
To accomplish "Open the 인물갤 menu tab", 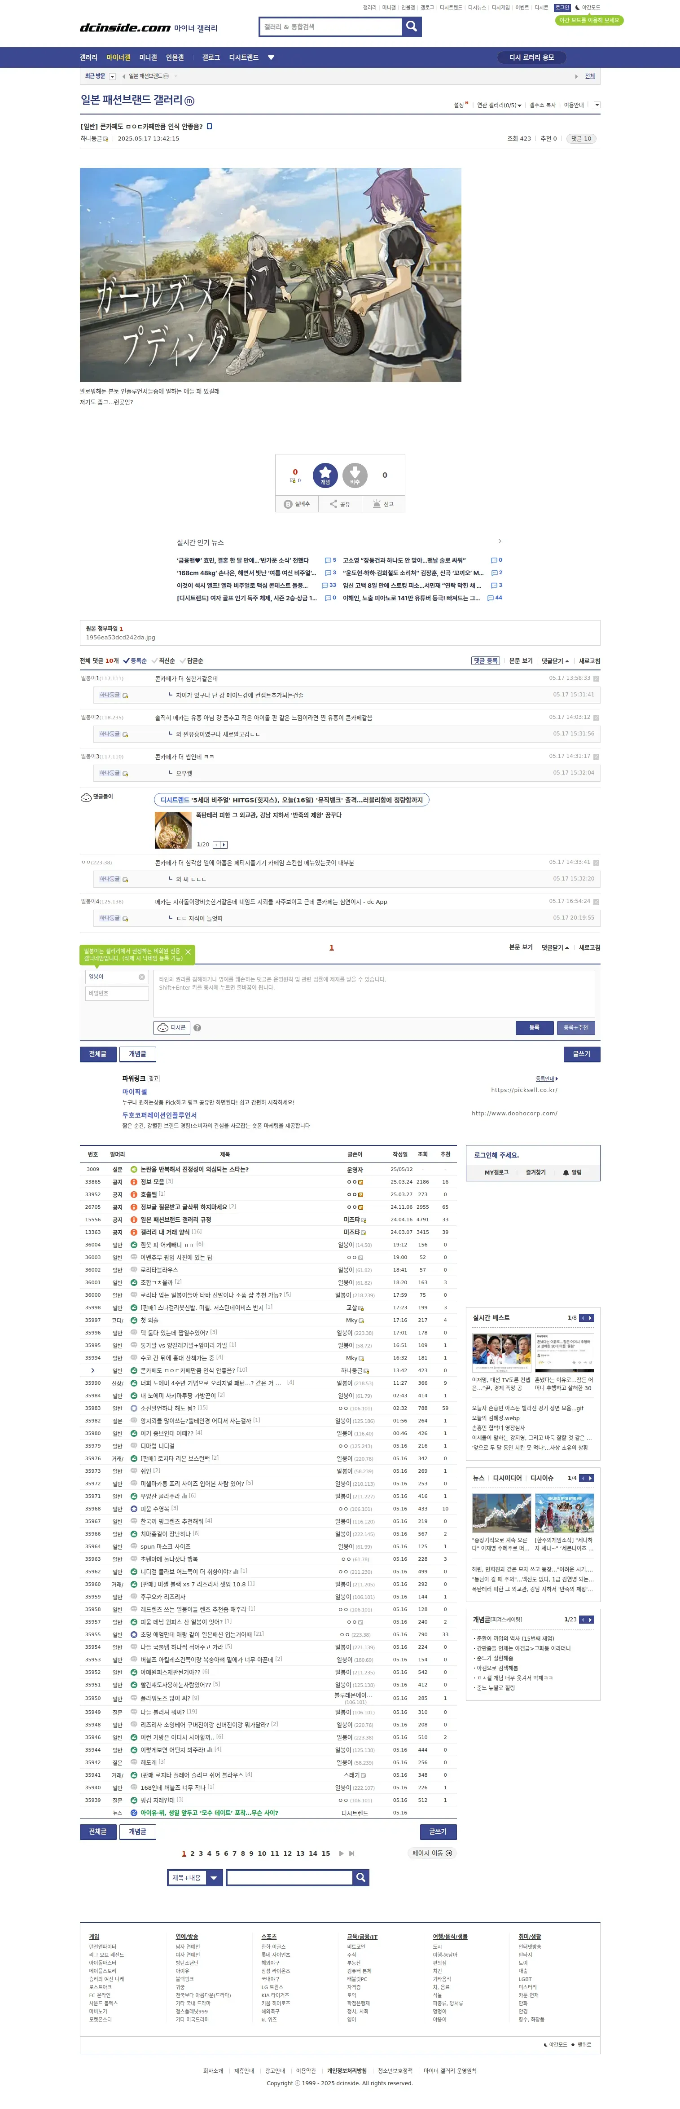I will tap(175, 57).
